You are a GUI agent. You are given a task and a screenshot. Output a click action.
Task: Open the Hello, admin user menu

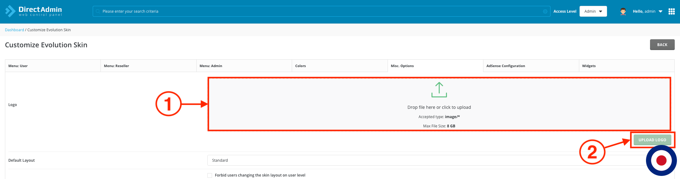coord(647,11)
